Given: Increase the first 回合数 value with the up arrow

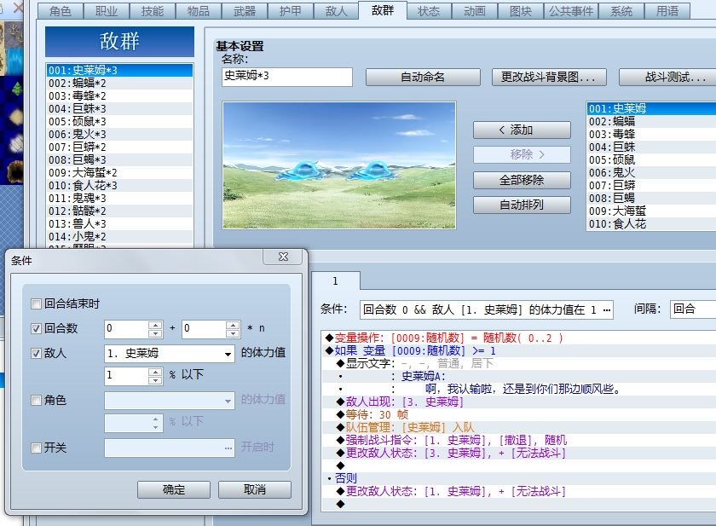Looking at the screenshot, I should pos(155,325).
